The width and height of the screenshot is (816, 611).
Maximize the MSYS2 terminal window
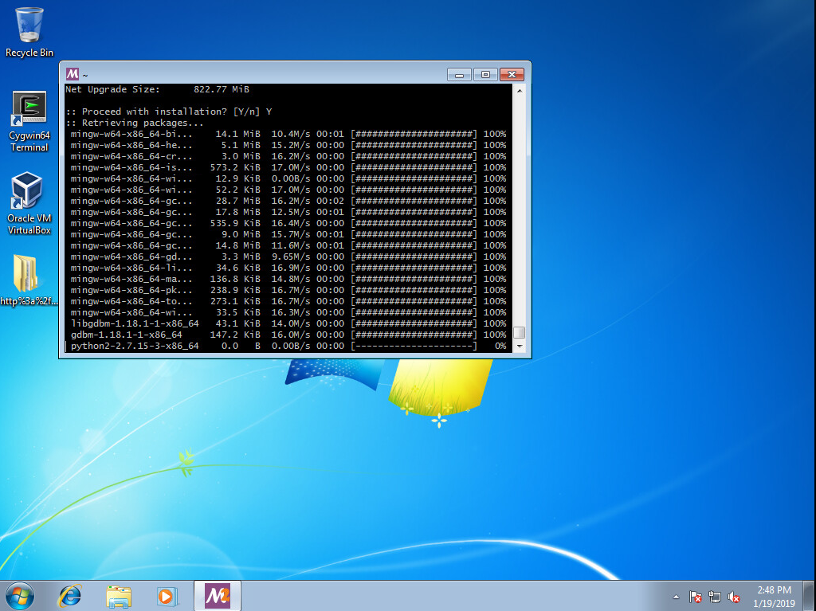pyautogui.click(x=485, y=74)
